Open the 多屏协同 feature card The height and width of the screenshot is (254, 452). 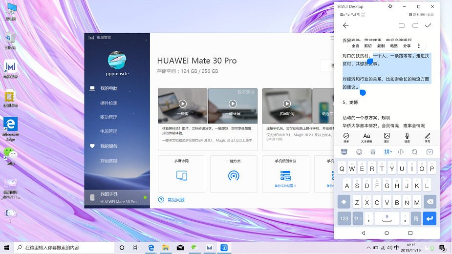point(182,174)
